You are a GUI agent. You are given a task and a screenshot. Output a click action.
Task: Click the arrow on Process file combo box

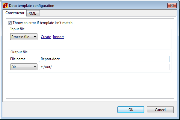35,37
